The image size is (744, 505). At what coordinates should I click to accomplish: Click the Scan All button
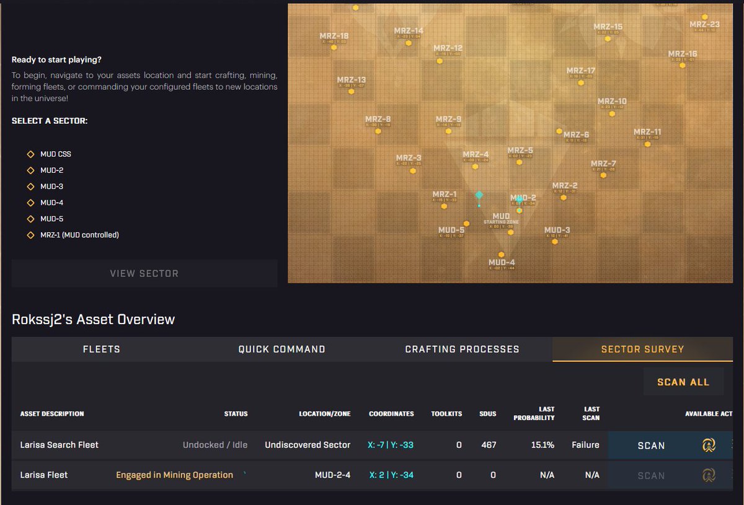(x=683, y=382)
